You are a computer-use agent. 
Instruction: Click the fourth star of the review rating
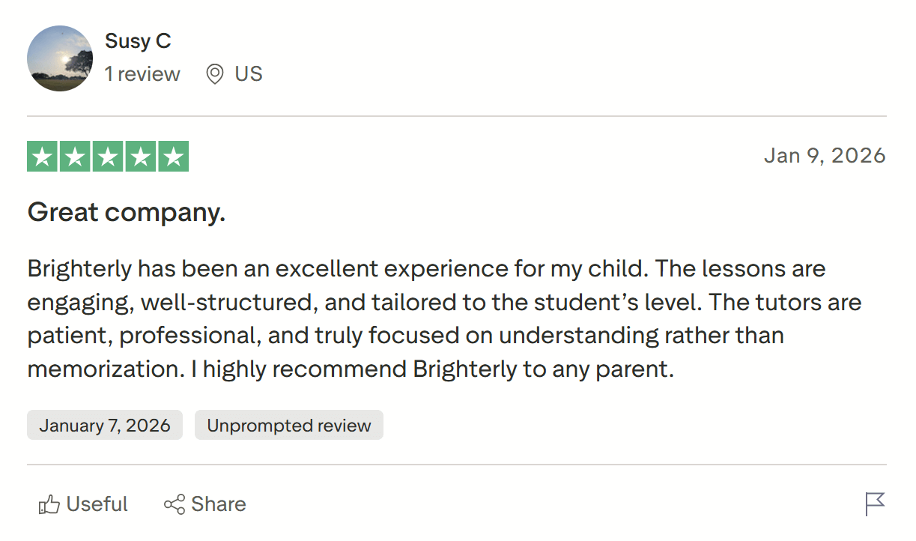click(x=142, y=156)
